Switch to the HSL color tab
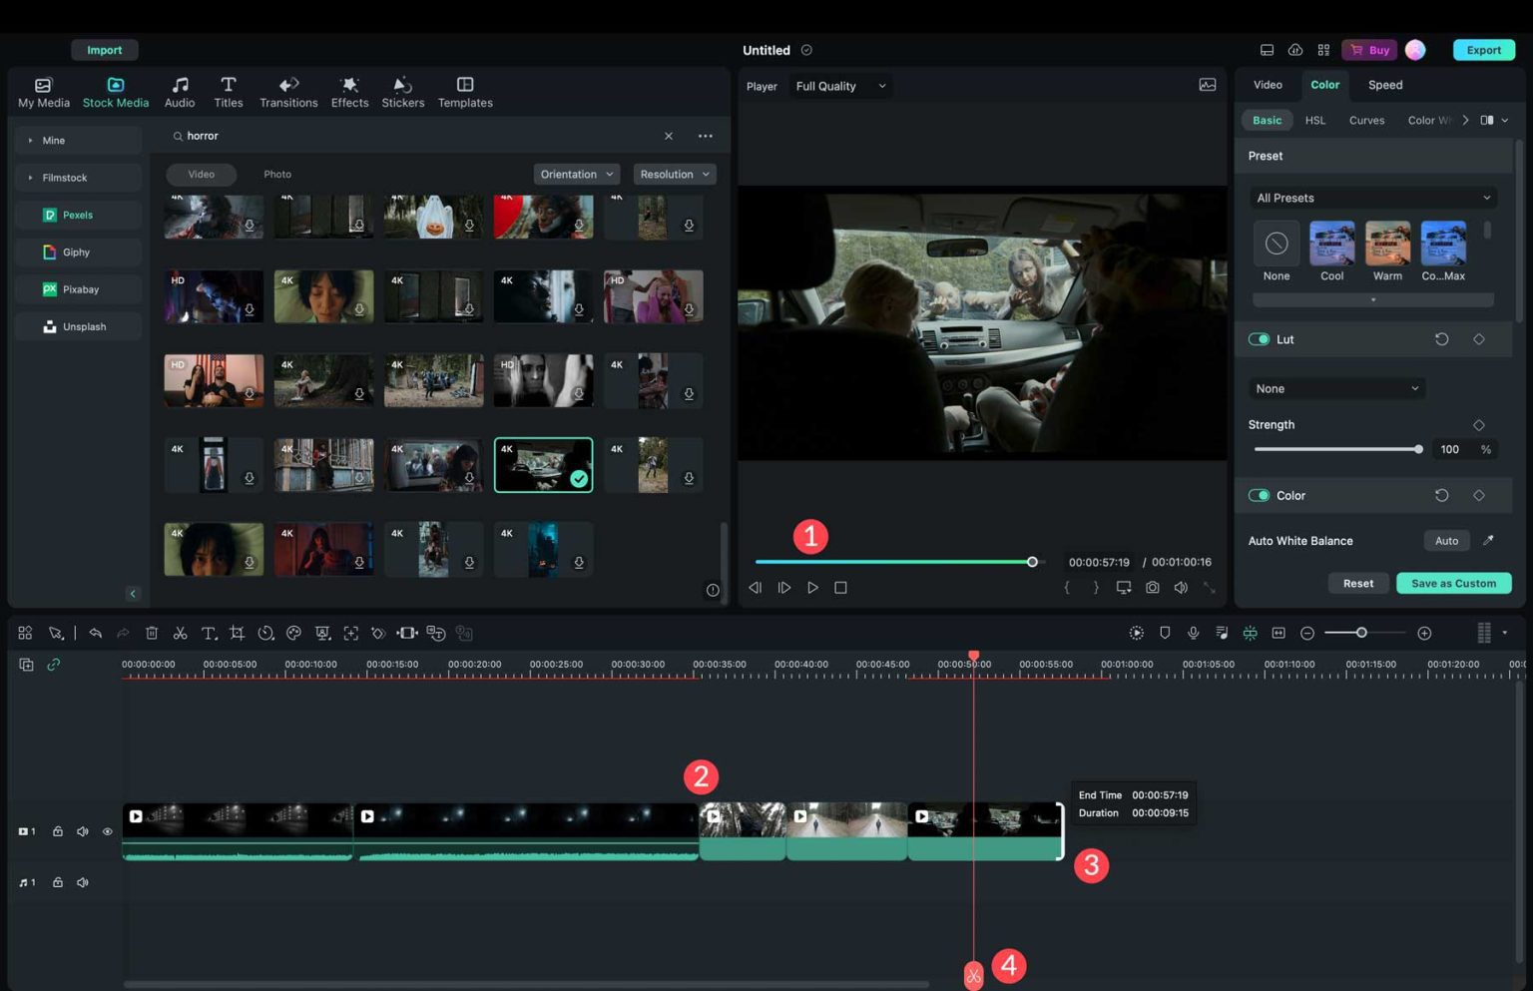Viewport: 1533px width, 991px height. [x=1314, y=120]
